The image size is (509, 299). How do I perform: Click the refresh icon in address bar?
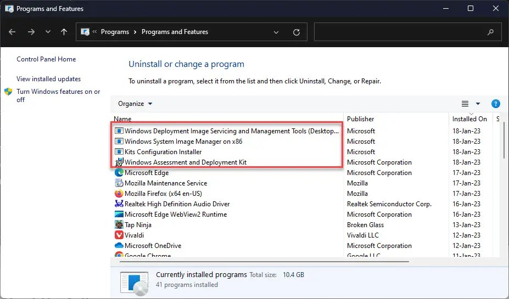(297, 32)
